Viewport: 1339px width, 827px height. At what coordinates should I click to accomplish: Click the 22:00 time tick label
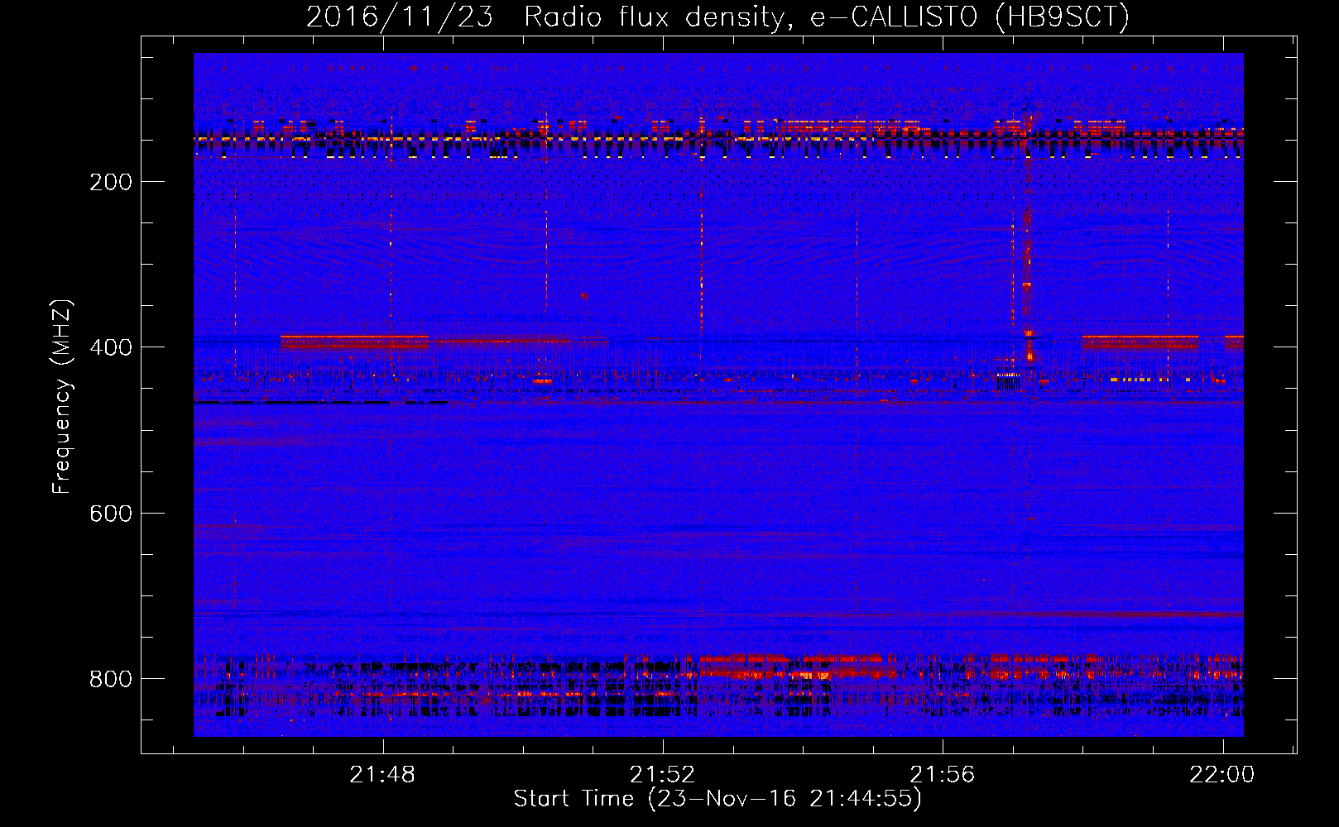coord(1222,775)
